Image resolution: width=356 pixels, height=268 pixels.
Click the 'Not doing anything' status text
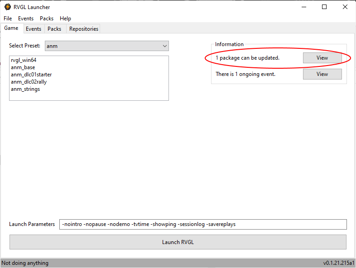(x=25, y=263)
